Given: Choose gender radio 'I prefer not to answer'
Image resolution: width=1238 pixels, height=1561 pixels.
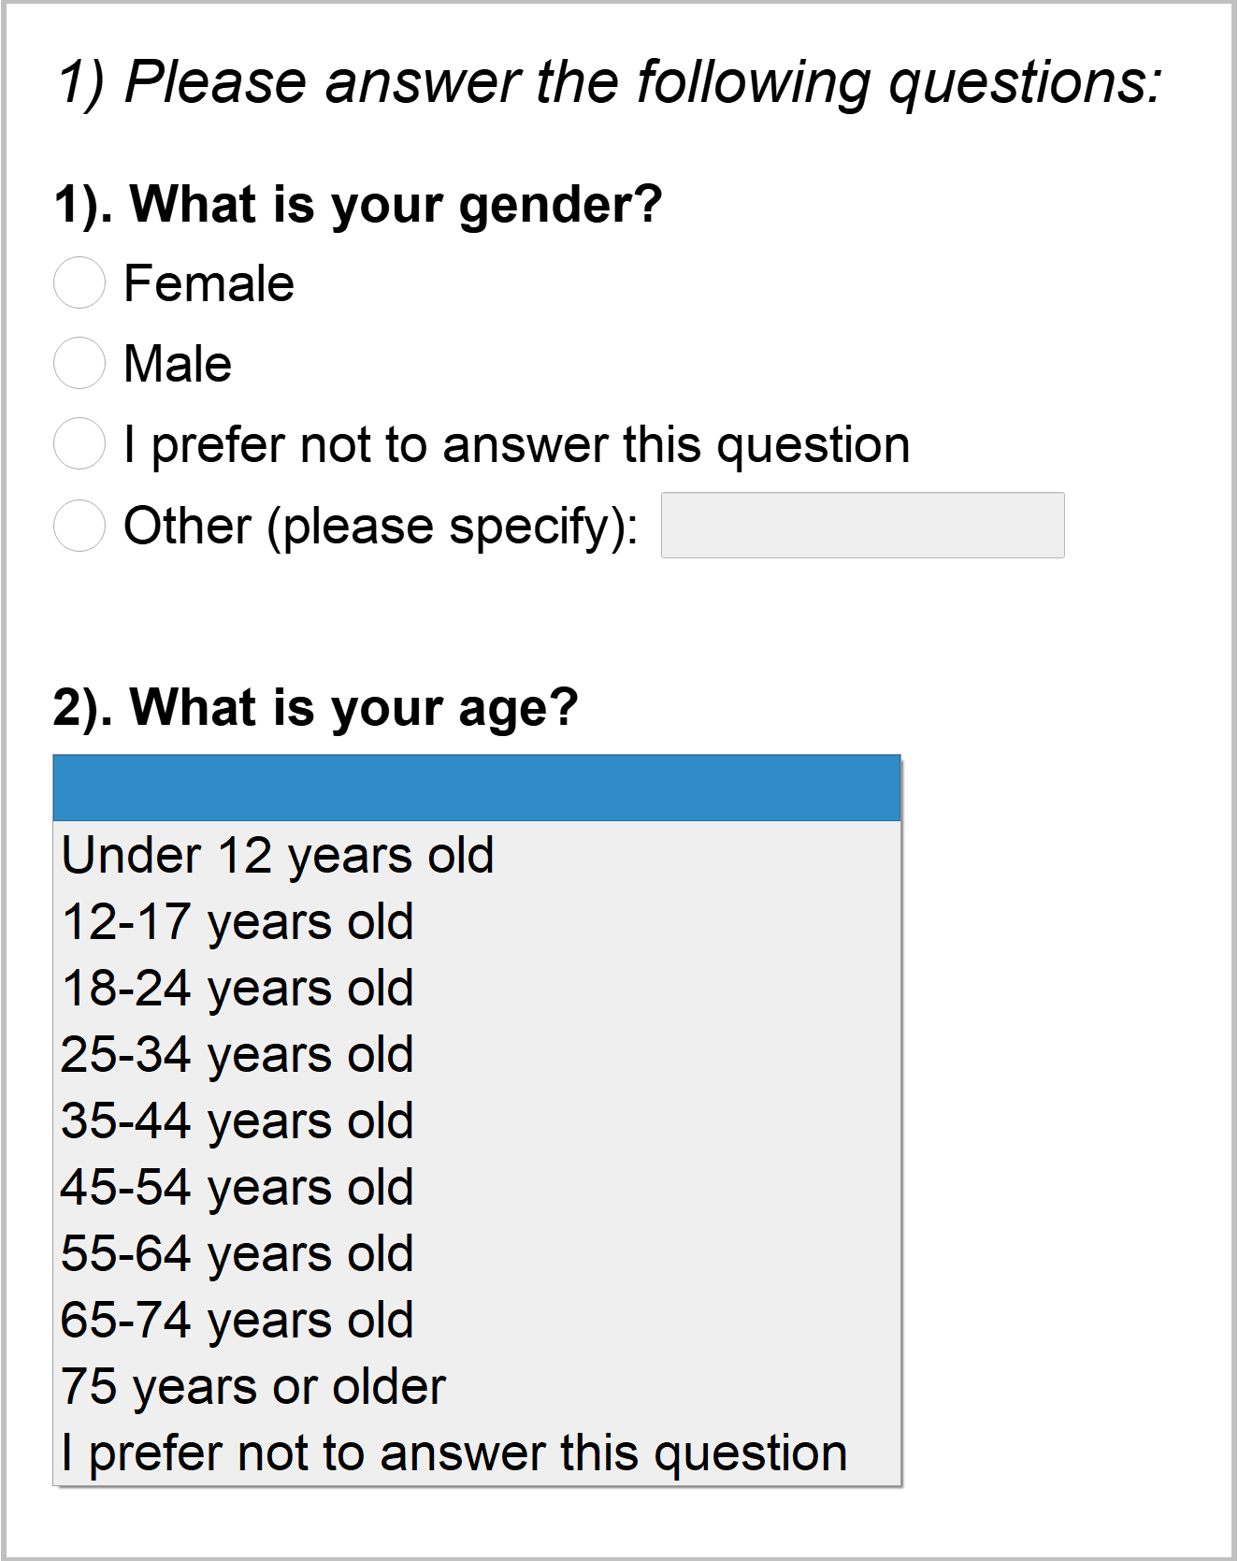Looking at the screenshot, I should 79,443.
